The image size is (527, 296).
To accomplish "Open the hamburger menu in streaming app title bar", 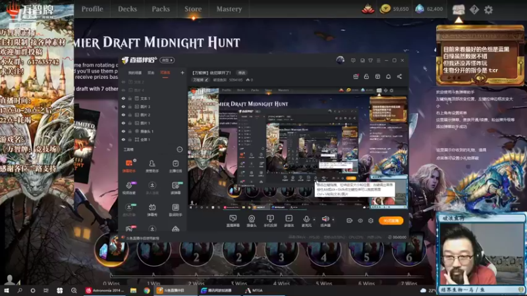I will point(378,61).
